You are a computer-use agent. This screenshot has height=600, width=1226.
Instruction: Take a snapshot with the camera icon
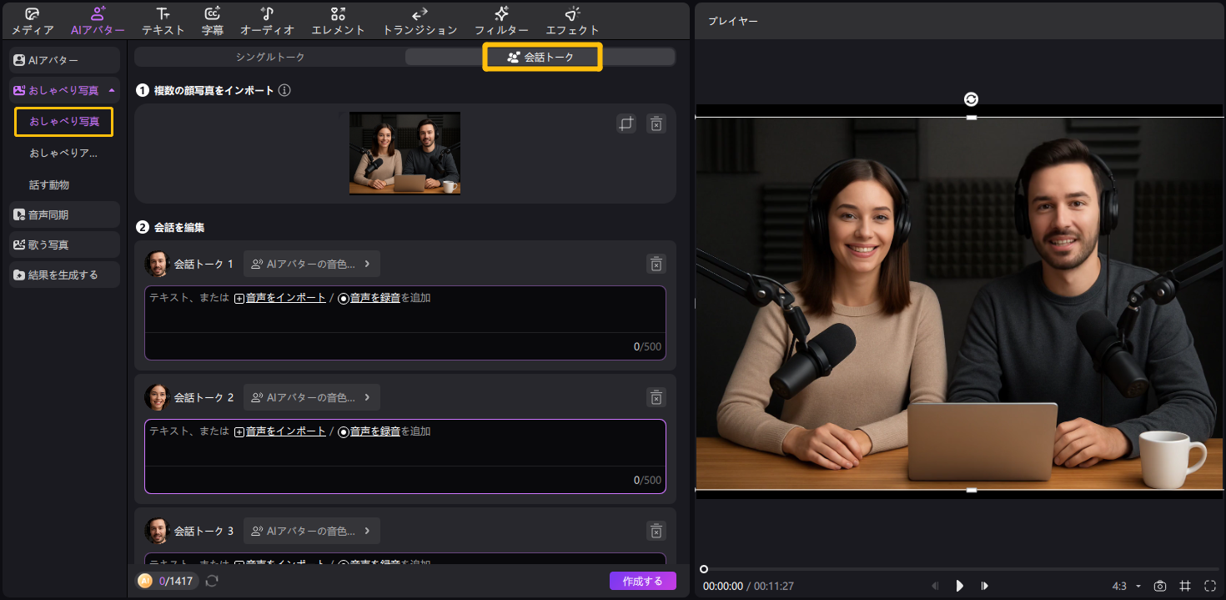tap(1159, 586)
